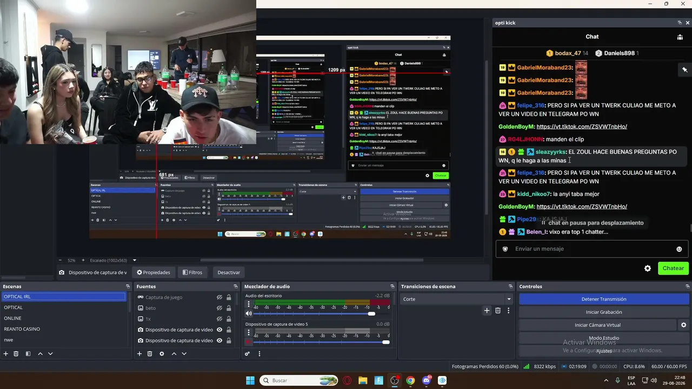692x389 pixels.
Task: Open Discord from the taskbar
Action: (427, 380)
